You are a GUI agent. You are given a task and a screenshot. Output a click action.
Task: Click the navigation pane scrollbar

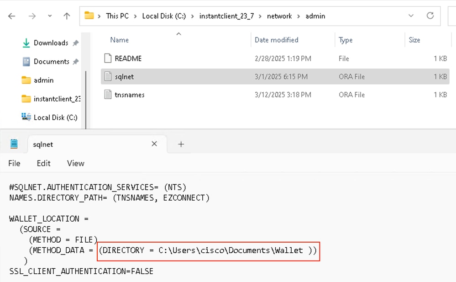coord(85,99)
